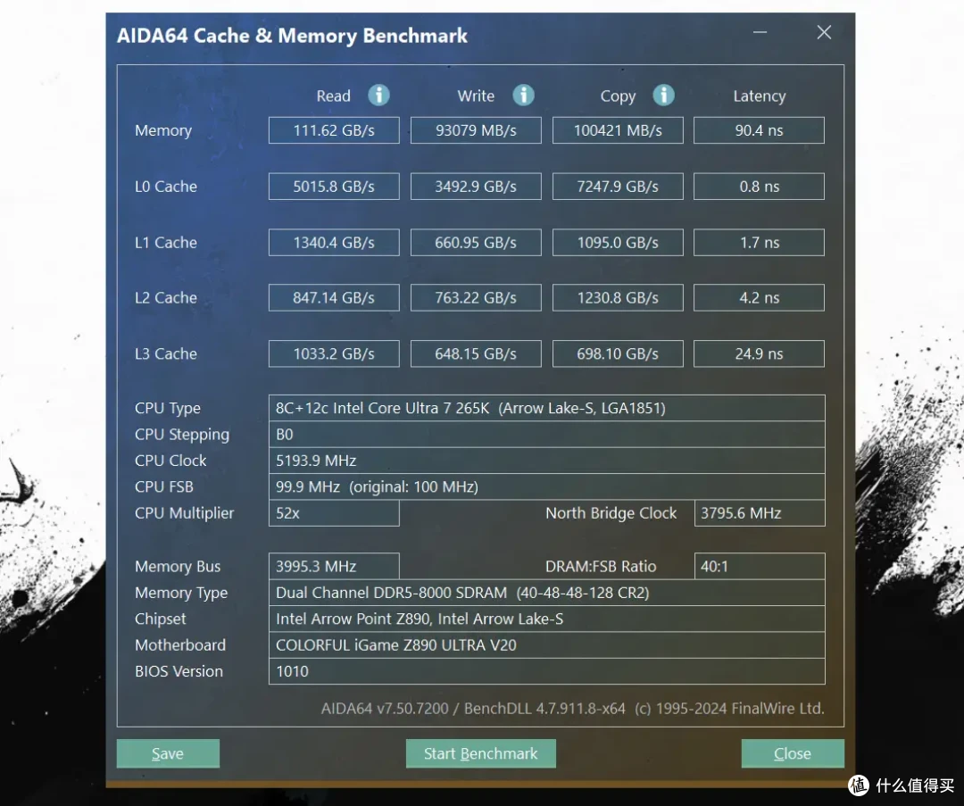Screen dimensions: 964x806
Task: Click North Bridge Clock field 3795.6 MHz
Action: tap(760, 513)
